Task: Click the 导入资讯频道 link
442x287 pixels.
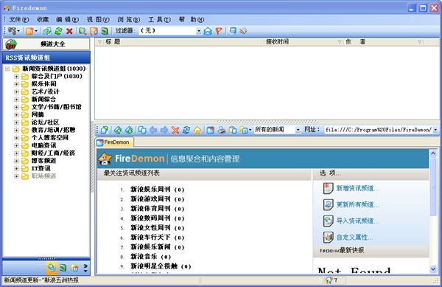Action: click(x=357, y=221)
